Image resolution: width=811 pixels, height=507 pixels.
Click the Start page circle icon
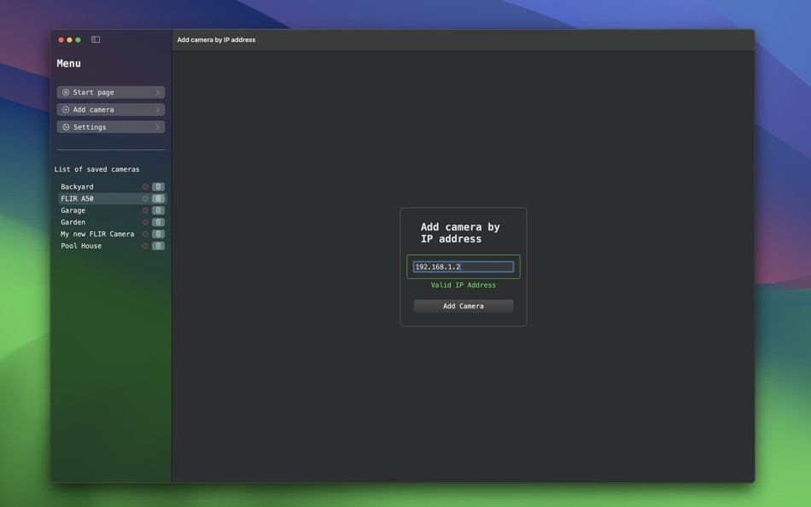point(66,92)
